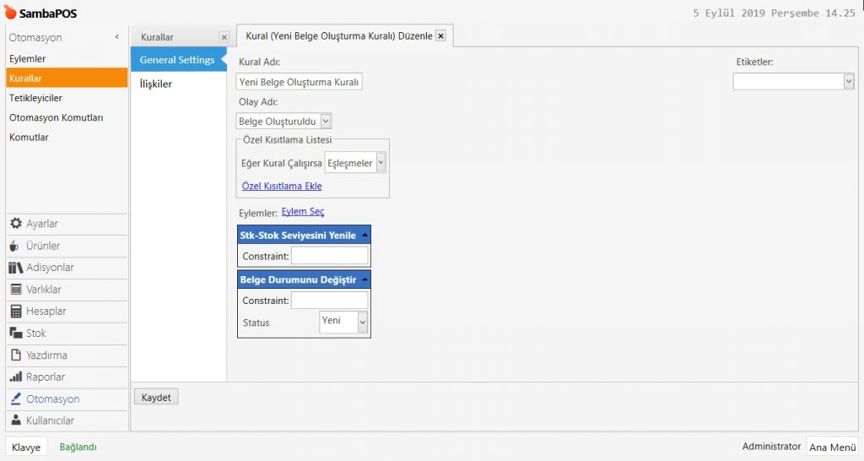Collapse Belge Durumunu Değiştir action panel
The height and width of the screenshot is (461, 864).
tap(364, 280)
